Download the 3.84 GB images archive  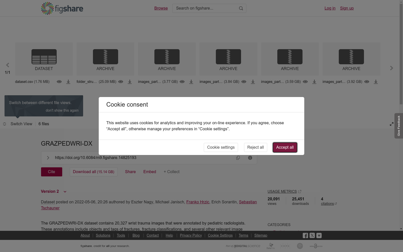point(253,82)
